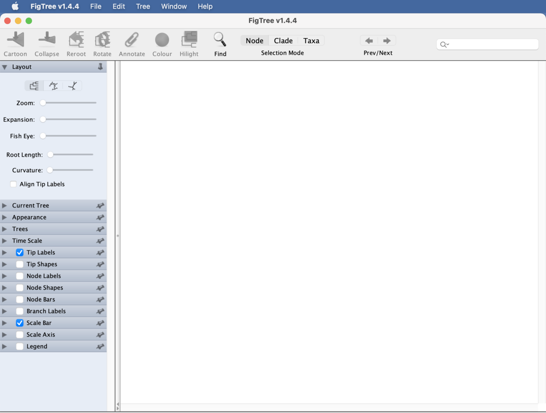The image size is (546, 413).
Task: Open the Edit menu
Action: click(119, 6)
